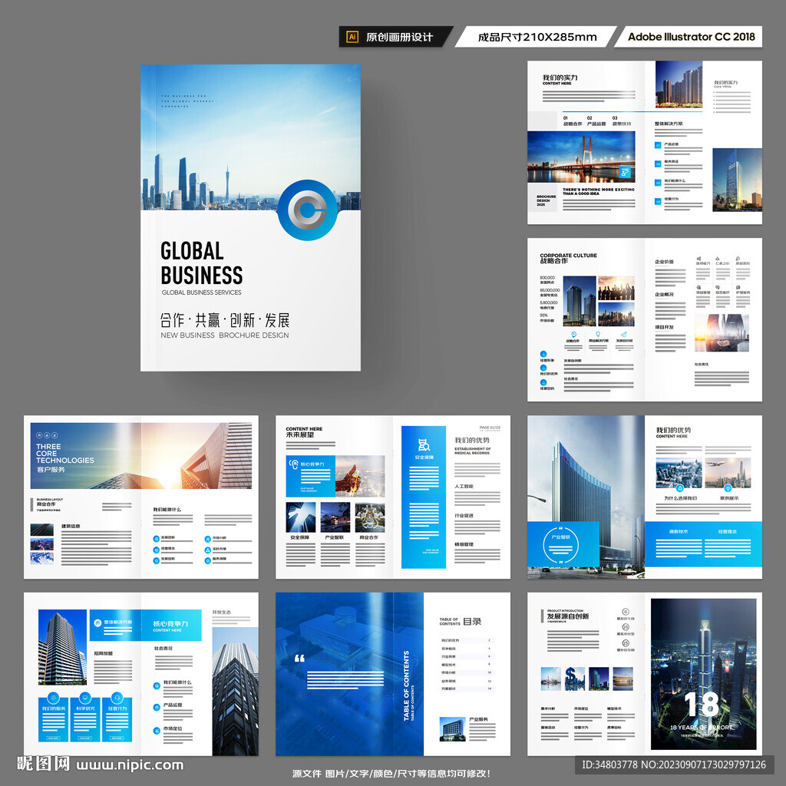The width and height of the screenshot is (786, 786).
Task: Click the building thumbnail beside 产业服务
Action: pyautogui.click(x=451, y=729)
